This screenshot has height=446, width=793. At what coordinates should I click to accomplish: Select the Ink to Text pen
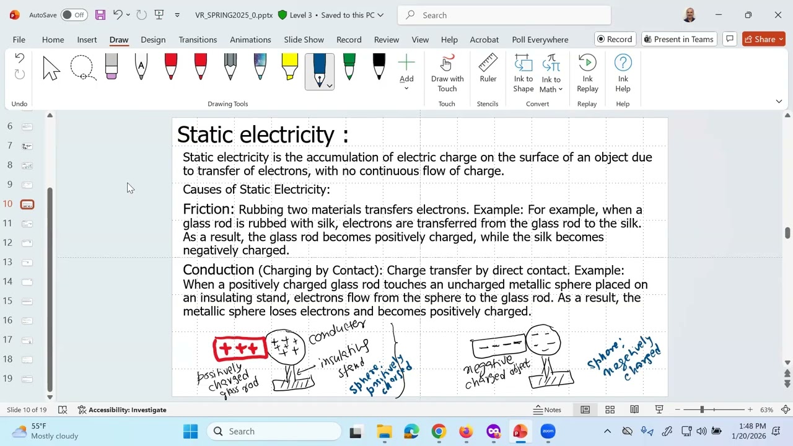[141, 67]
